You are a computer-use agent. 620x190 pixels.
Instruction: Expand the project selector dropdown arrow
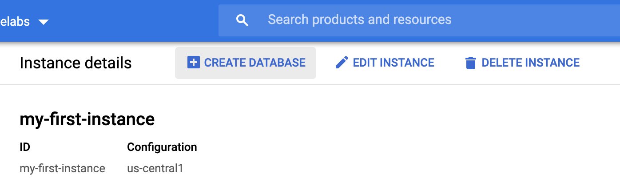[44, 22]
